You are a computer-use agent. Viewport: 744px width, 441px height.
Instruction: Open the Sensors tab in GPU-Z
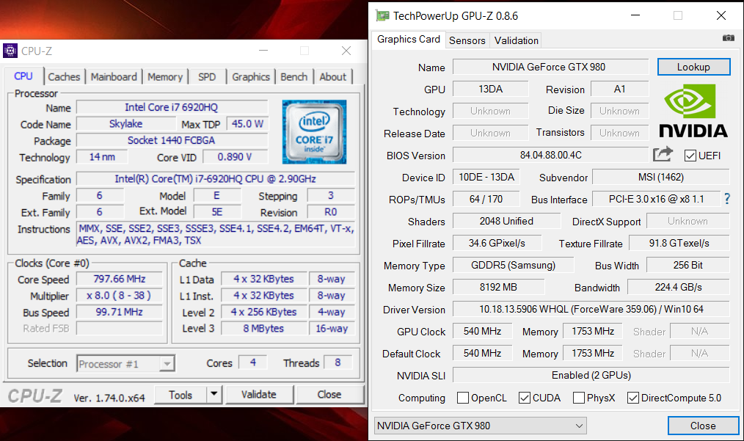coord(467,40)
